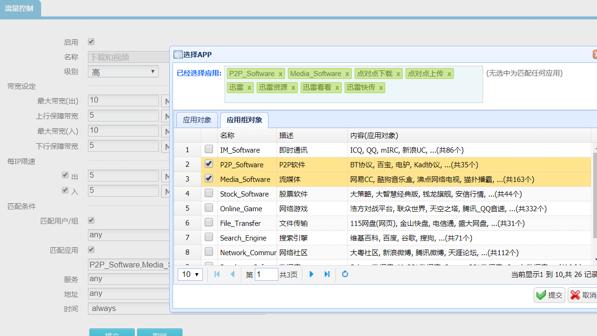Go to previous page arrow

click(232, 274)
